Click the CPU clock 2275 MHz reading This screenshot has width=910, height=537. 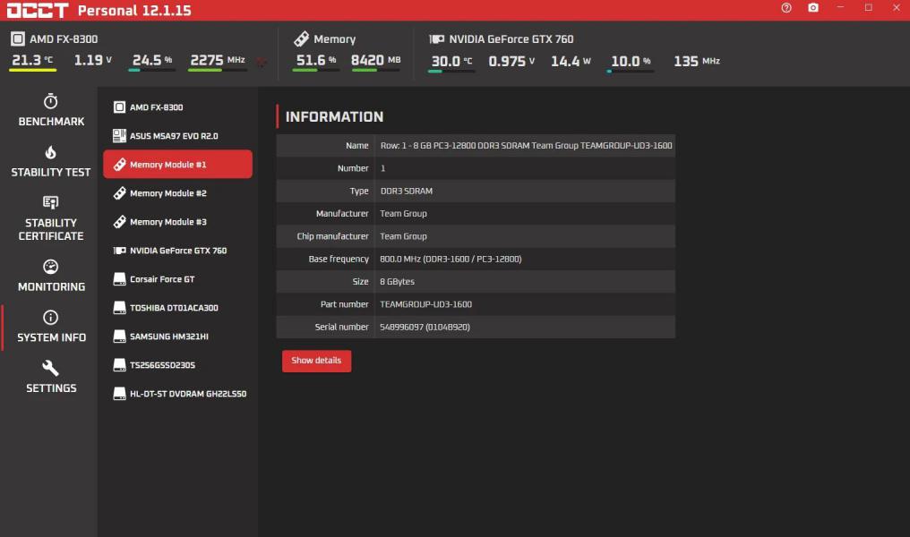coord(218,60)
